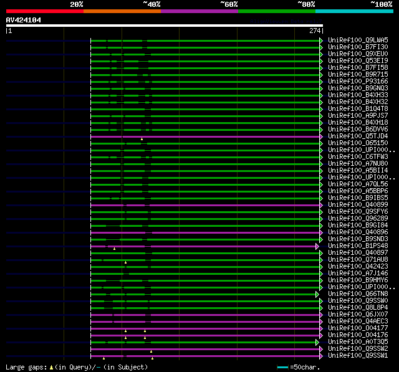Click the UniRef100_A7J146 label
Viewport: 399px width, 372px height.
click(x=358, y=274)
